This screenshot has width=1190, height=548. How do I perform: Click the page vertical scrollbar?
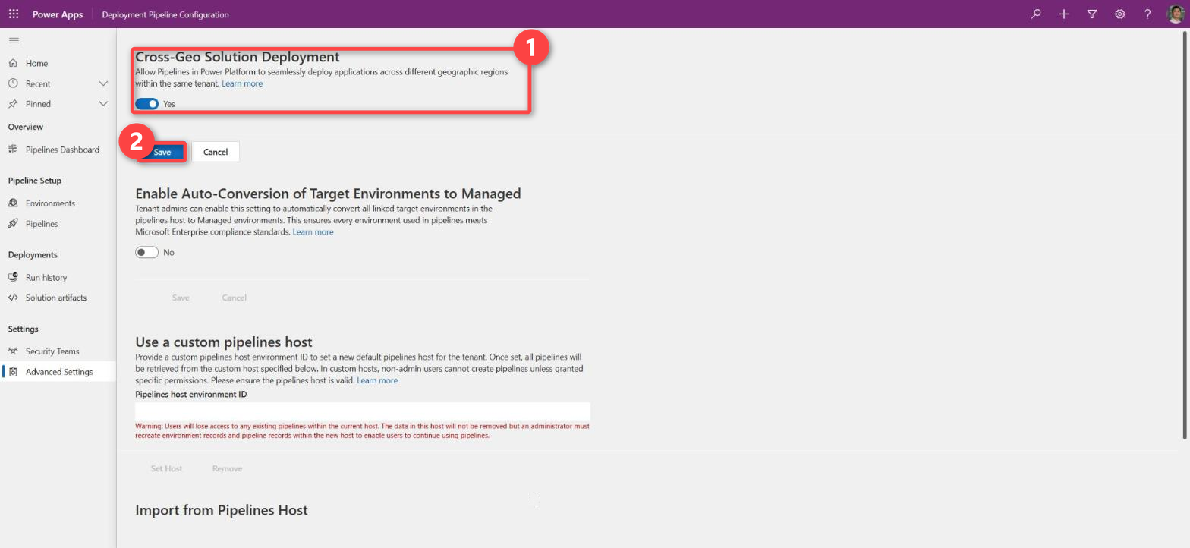[1185, 235]
